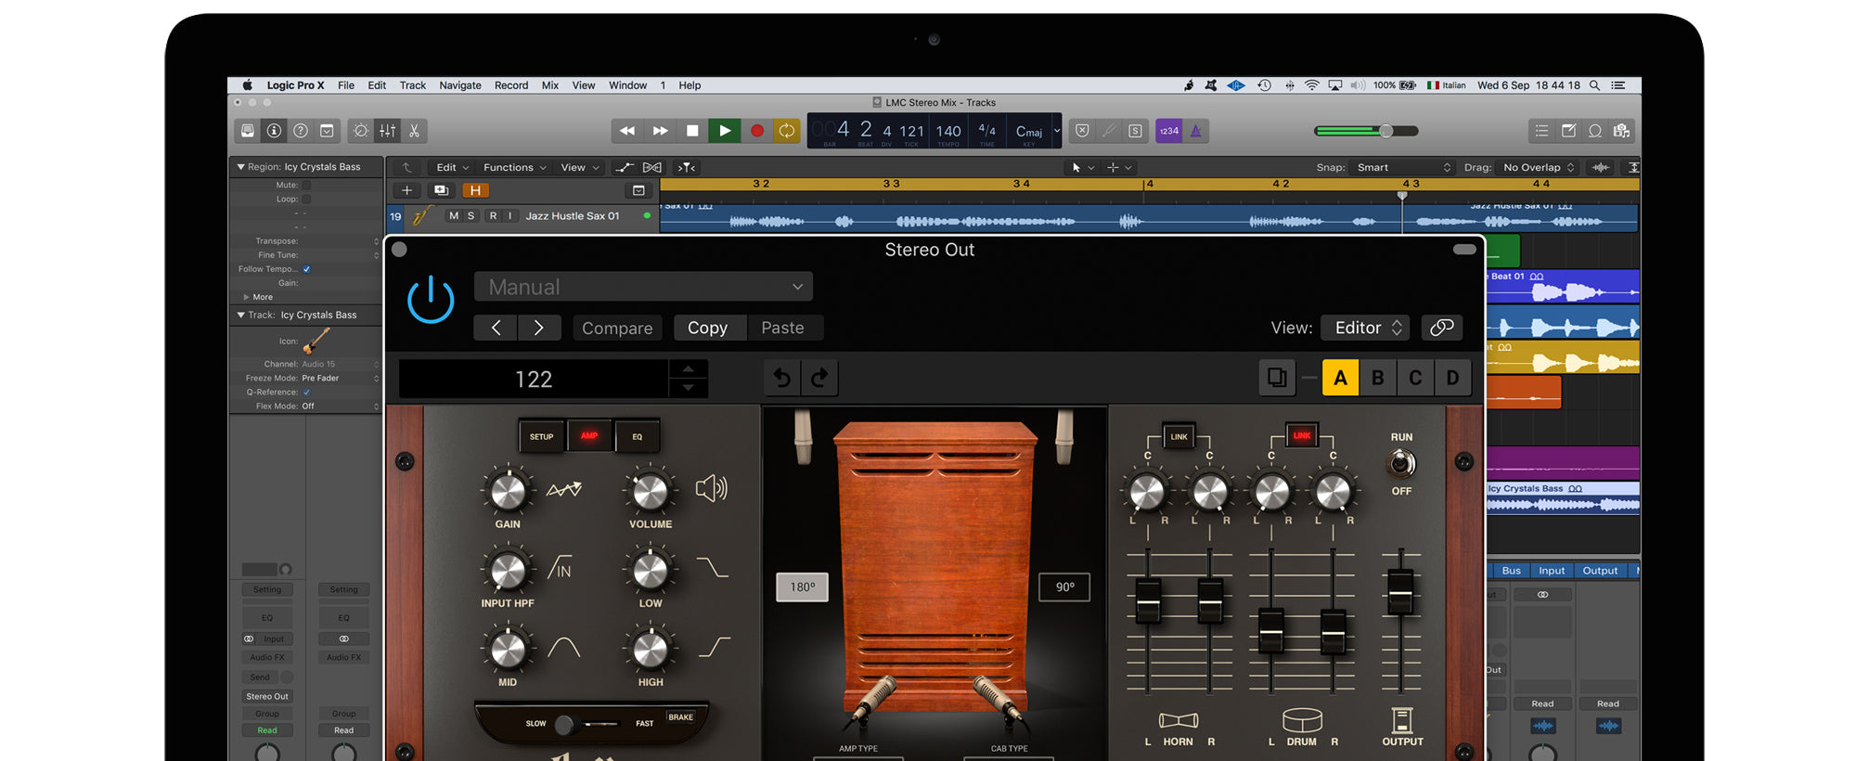Stop playback

[692, 131]
